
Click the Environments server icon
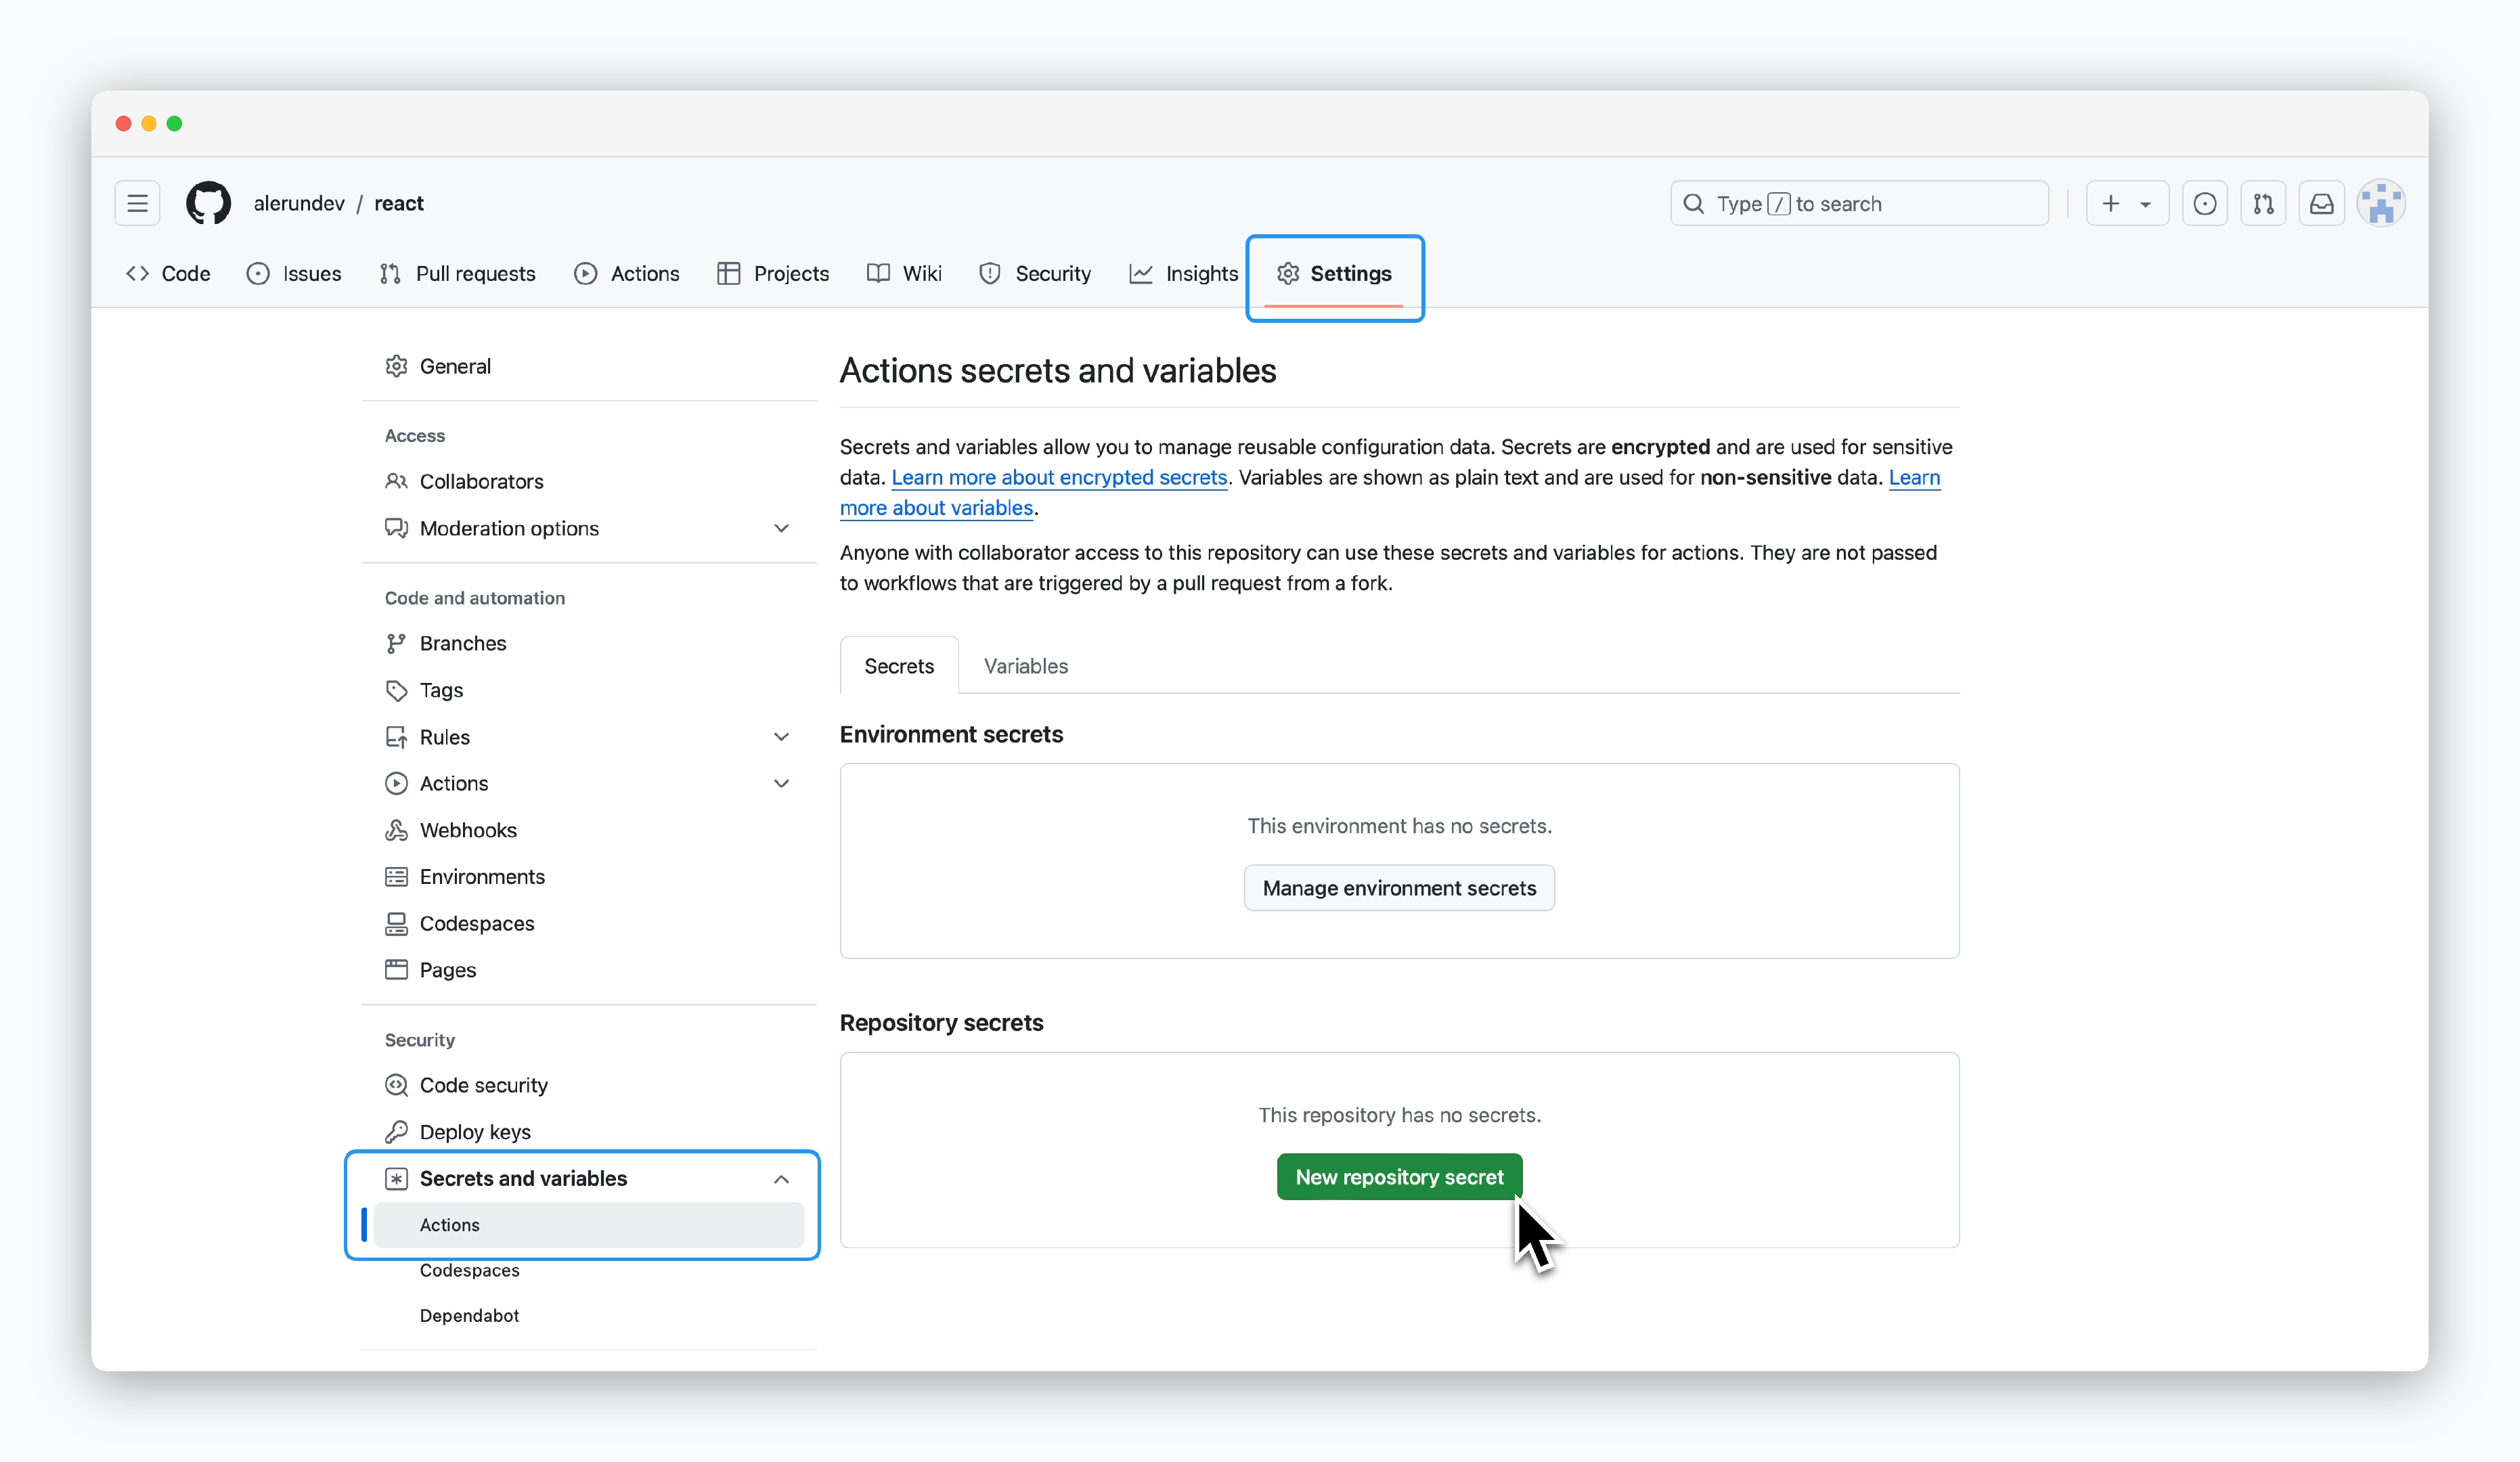[396, 876]
